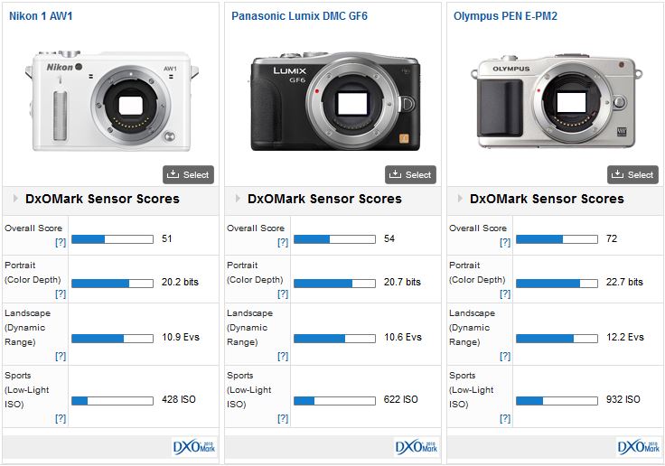Open help [?] for Nikon Overall Score
Screen dimensions: 665x466
click(61, 242)
